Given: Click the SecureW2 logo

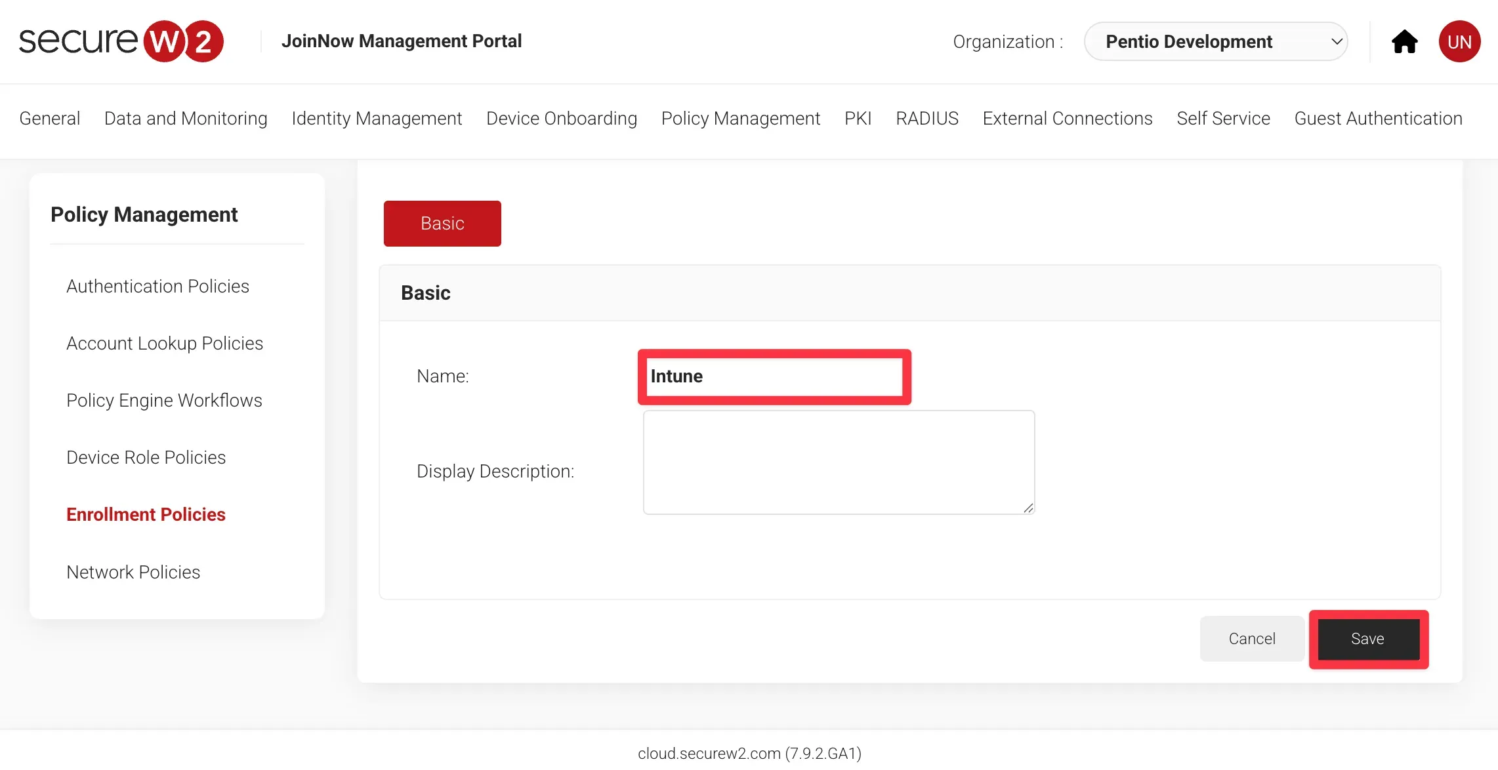Looking at the screenshot, I should 121,41.
